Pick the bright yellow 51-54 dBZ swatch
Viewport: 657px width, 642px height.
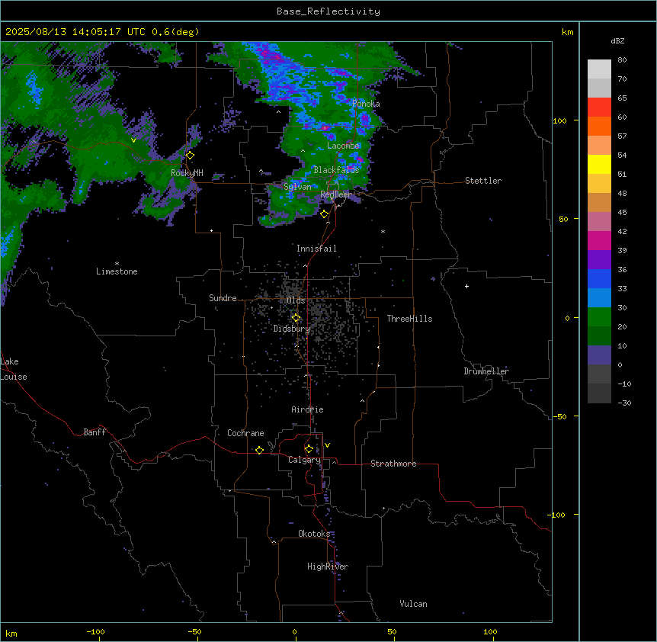(599, 165)
